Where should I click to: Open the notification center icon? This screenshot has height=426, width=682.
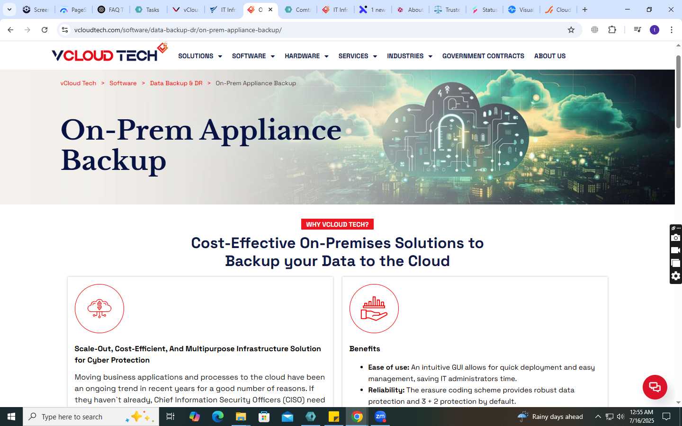pyautogui.click(x=666, y=417)
